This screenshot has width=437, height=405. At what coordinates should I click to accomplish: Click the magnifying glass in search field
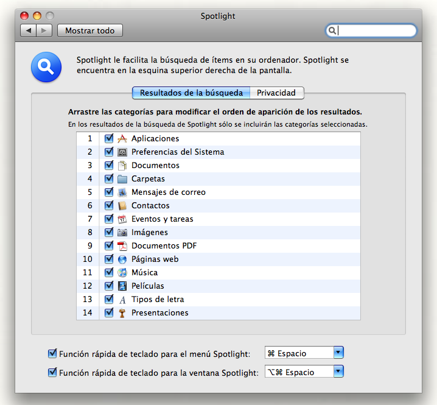(332, 30)
